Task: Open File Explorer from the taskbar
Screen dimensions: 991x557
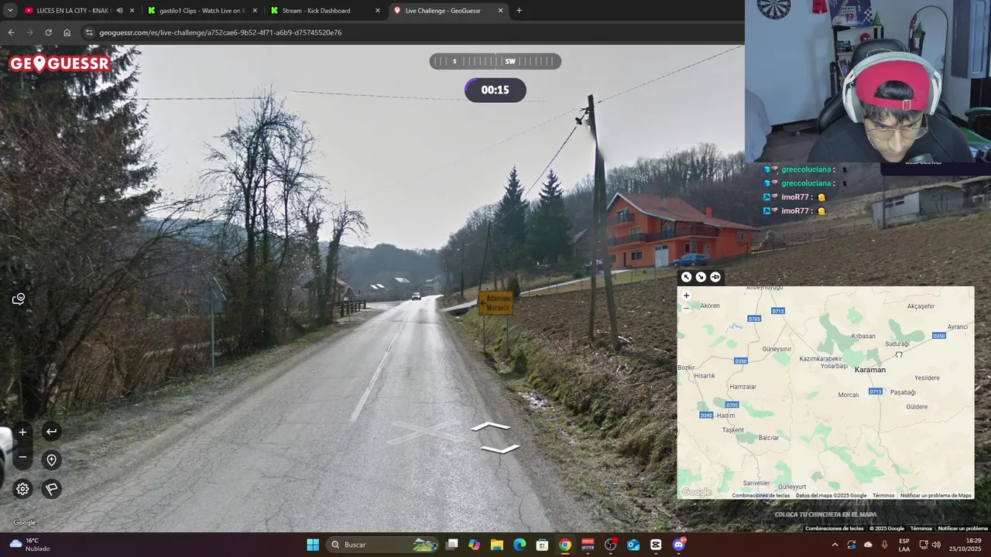Action: point(497,545)
